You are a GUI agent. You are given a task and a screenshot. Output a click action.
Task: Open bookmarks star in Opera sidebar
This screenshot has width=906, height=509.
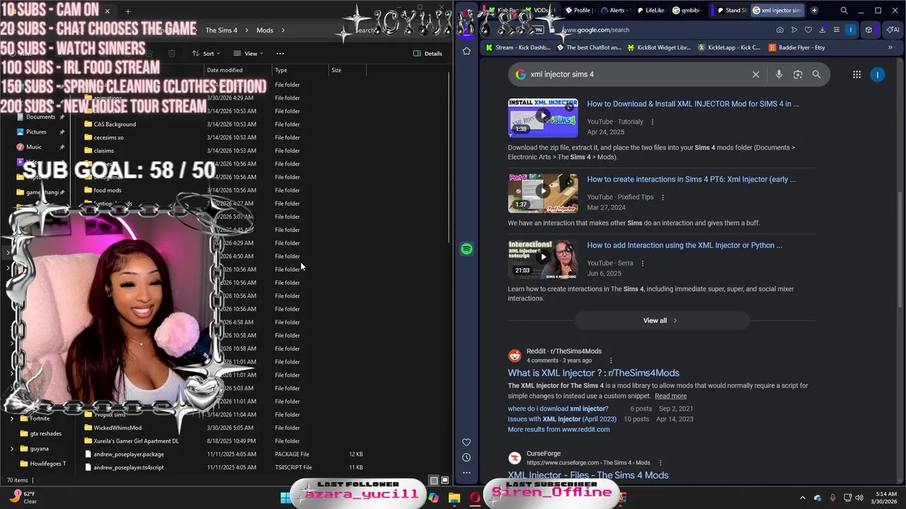click(466, 51)
